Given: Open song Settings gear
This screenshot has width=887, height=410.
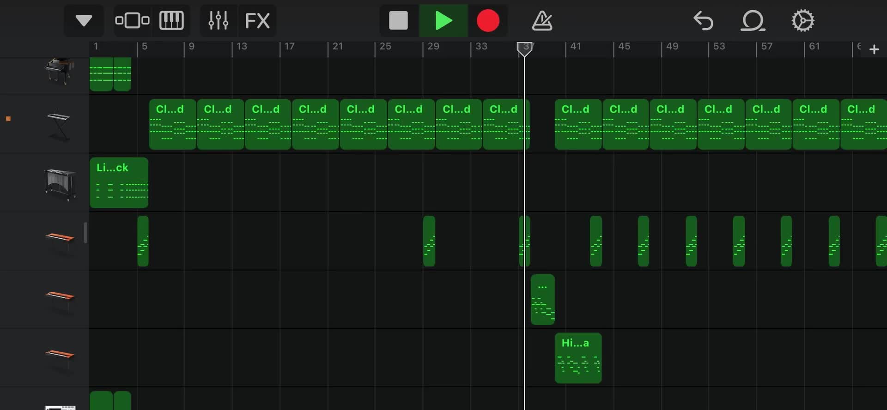Looking at the screenshot, I should [x=802, y=21].
